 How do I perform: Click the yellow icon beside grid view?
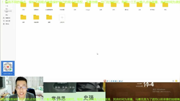[176, 81]
